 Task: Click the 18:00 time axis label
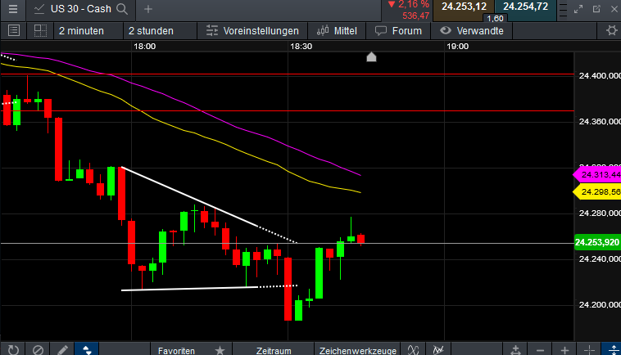pyautogui.click(x=144, y=47)
